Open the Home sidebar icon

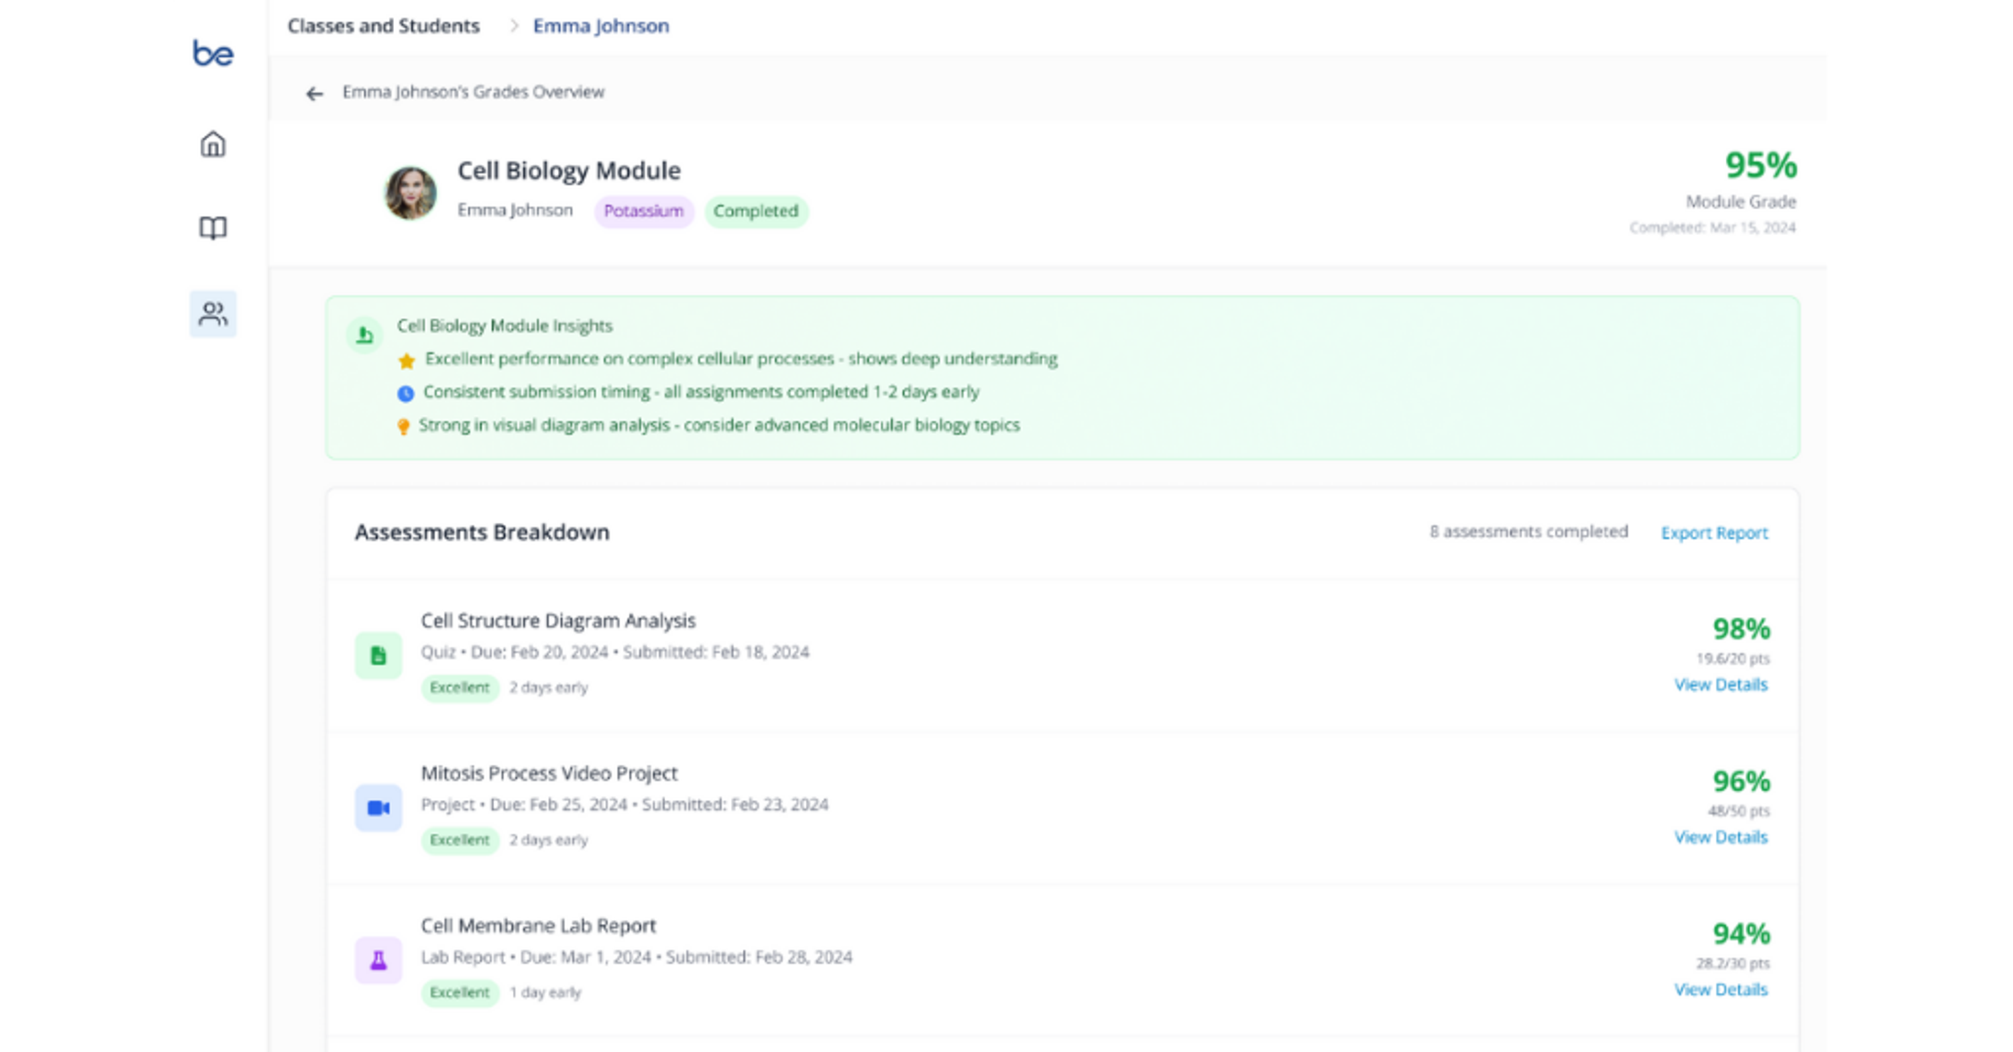(212, 144)
